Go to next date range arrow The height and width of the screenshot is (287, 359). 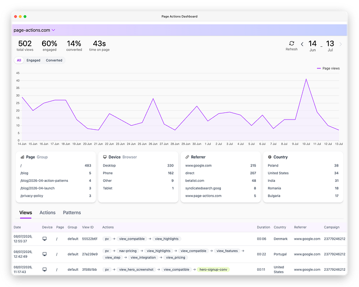(340, 44)
